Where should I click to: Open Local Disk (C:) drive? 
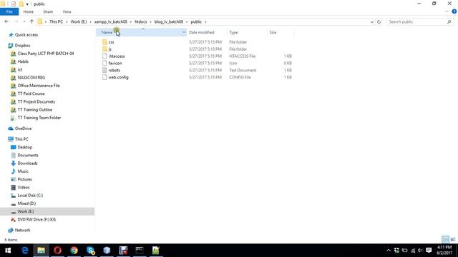[x=30, y=195]
